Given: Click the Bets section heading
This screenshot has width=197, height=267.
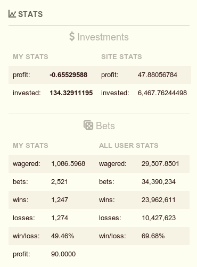Looking at the screenshot, I should 105,126.
